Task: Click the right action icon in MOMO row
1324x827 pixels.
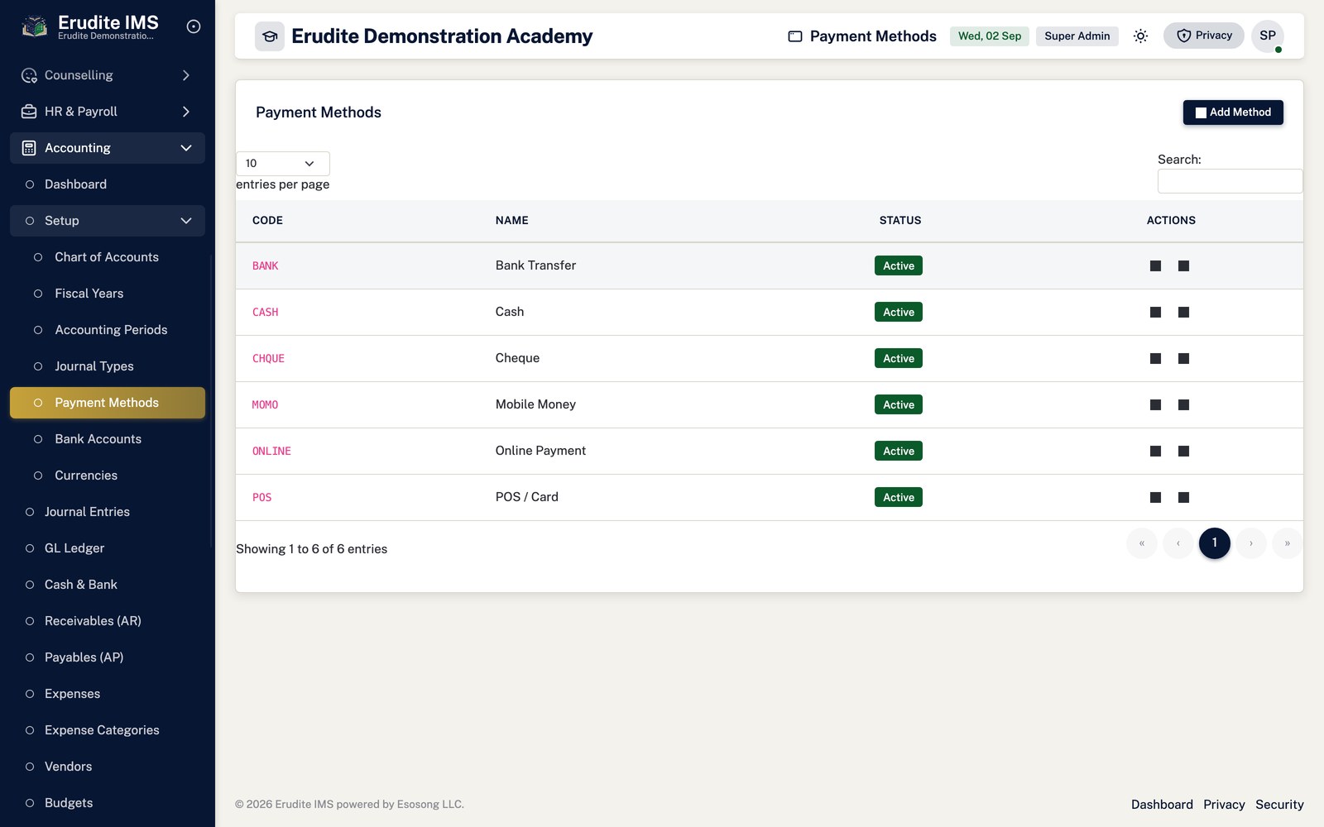Action: coord(1183,404)
